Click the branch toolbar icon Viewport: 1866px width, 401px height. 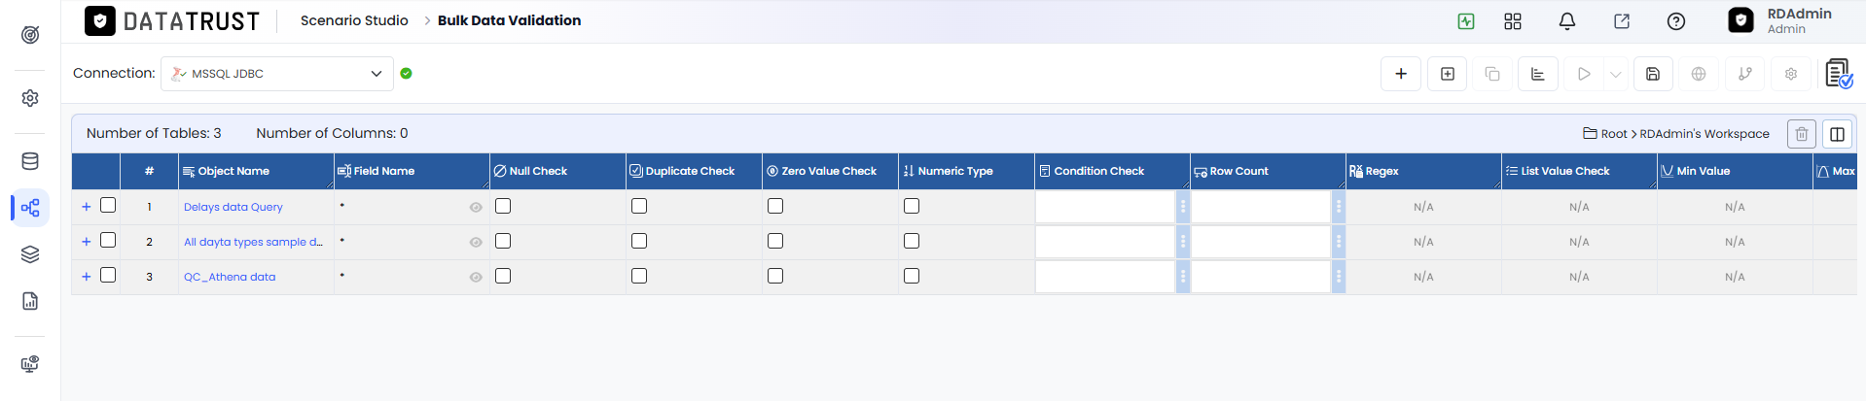(1745, 74)
